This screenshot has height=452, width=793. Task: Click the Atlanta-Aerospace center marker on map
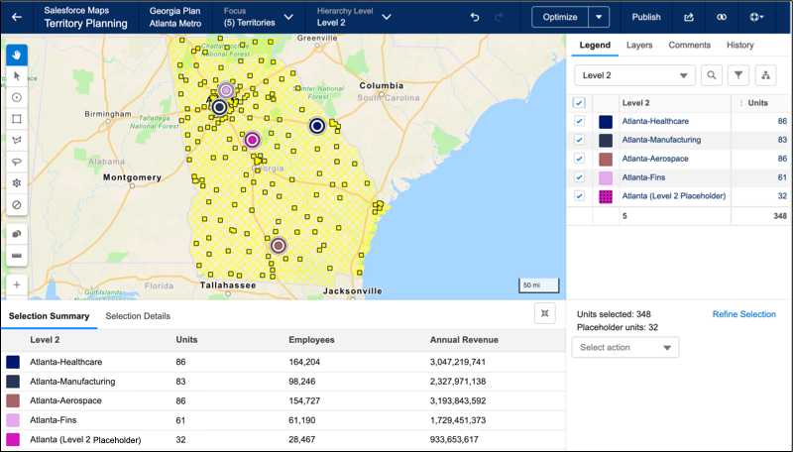pyautogui.click(x=279, y=246)
